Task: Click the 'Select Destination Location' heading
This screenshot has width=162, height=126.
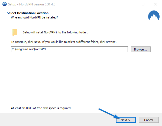Action: point(28,13)
